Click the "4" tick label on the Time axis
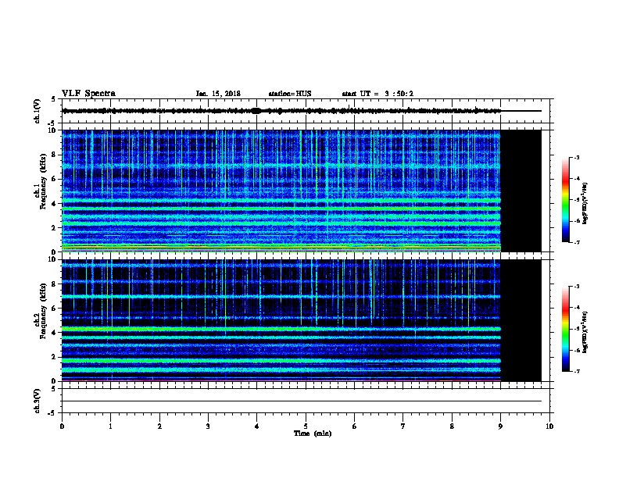The height and width of the screenshot is (478, 619). click(x=256, y=426)
